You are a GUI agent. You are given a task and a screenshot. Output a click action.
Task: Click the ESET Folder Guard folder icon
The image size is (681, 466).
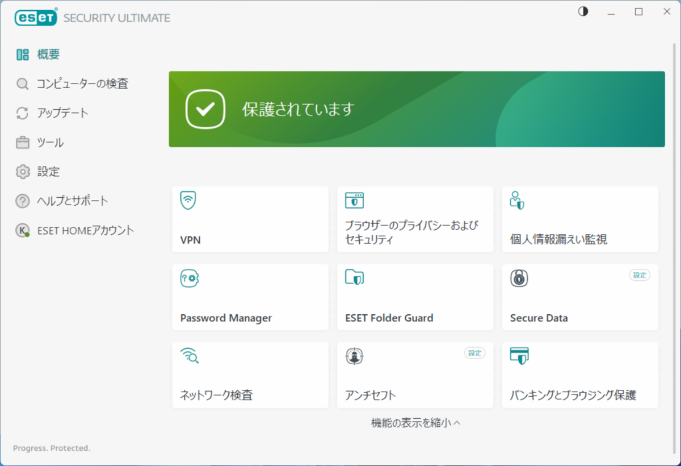click(x=355, y=277)
